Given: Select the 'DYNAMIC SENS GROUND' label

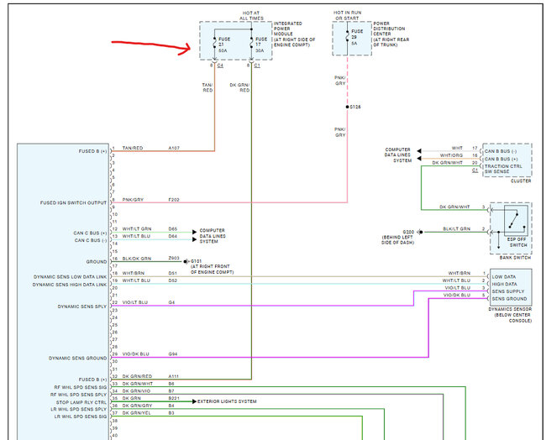Looking at the screenshot, I should click(x=77, y=358).
